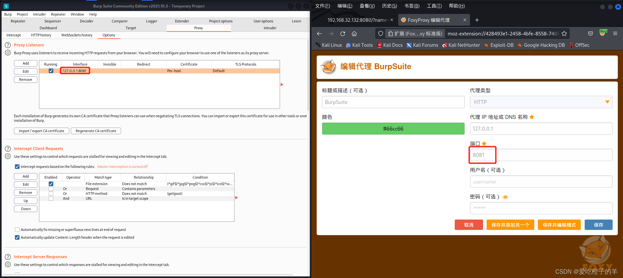
Task: Click Remove button for Proxy Listeners
Action: [x=26, y=80]
